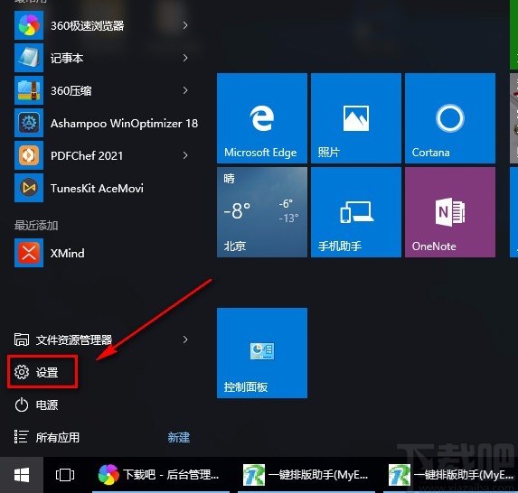Open the Cortana tile
The height and width of the screenshot is (493, 518).
pos(450,118)
